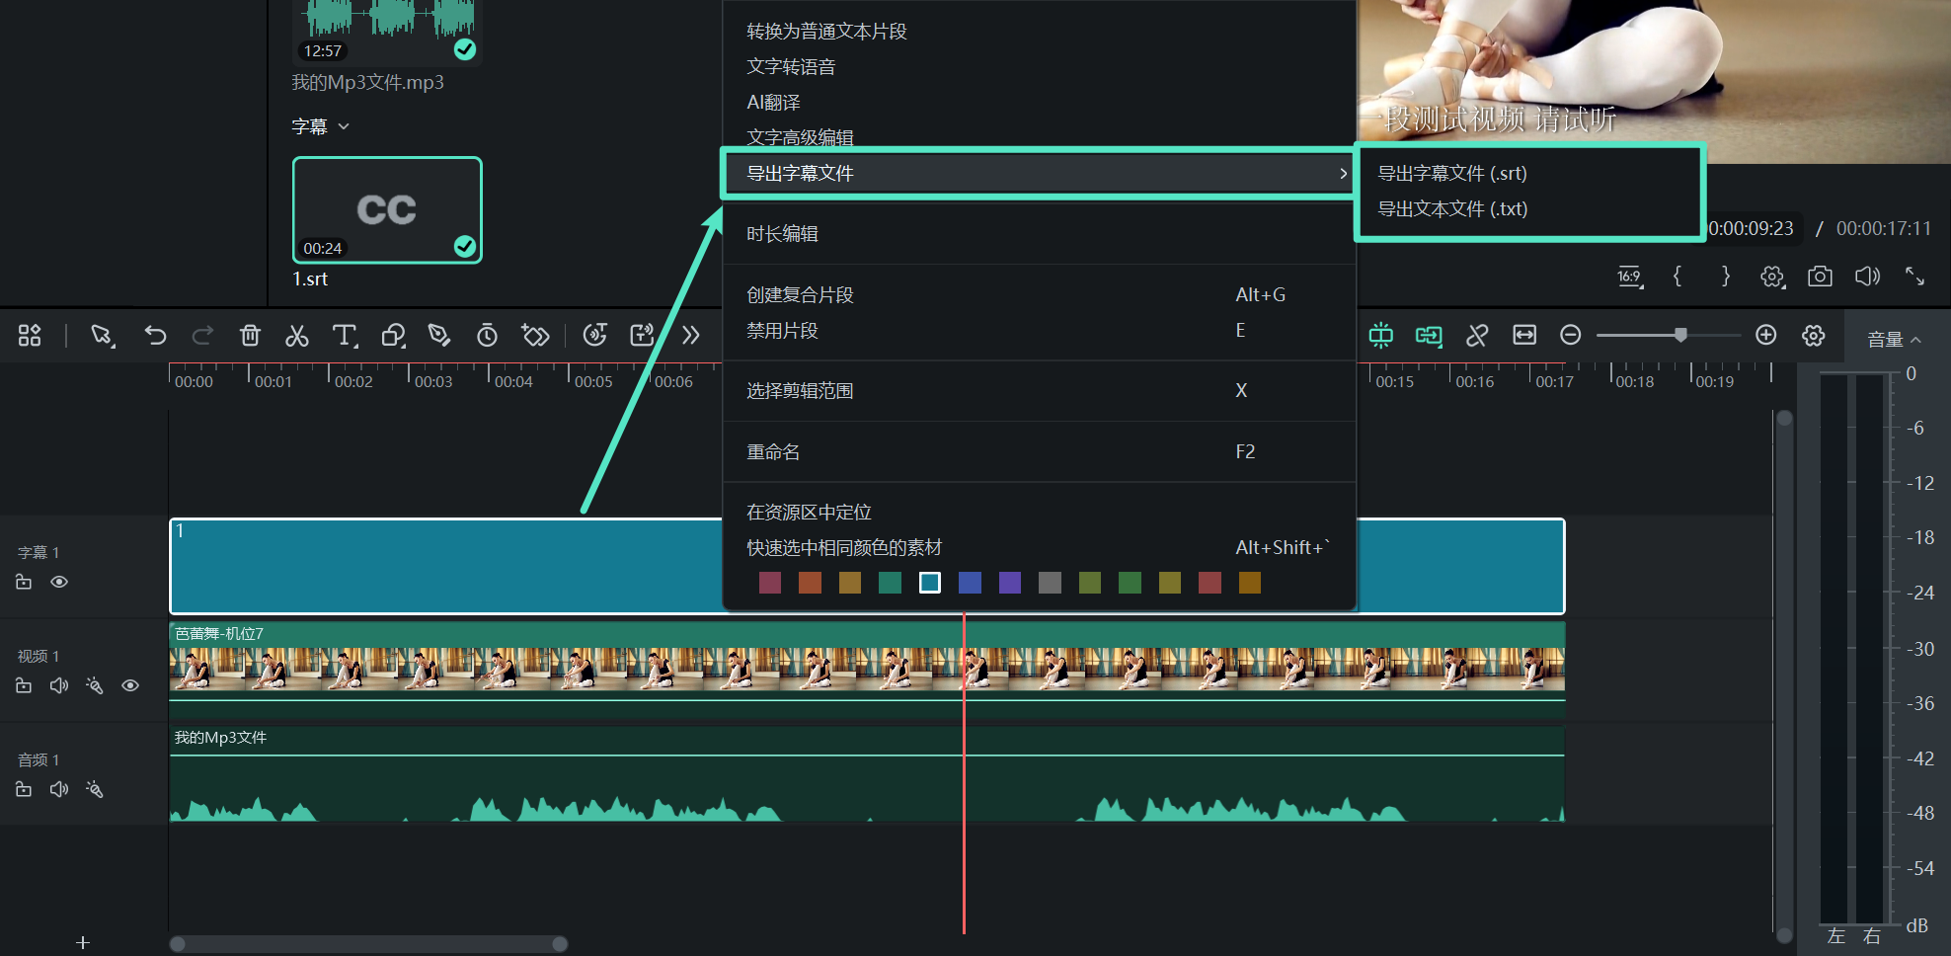Split clip with scissors tool
Viewport: 1951px width, 956px height.
pyautogui.click(x=296, y=336)
